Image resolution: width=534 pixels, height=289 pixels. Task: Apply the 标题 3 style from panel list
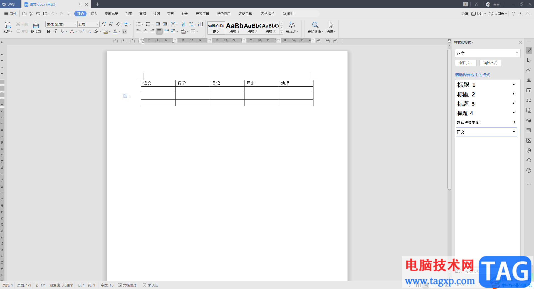[486, 104]
